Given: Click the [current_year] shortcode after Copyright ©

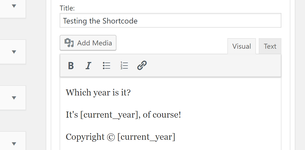Looking at the screenshot, I should coord(146,137).
